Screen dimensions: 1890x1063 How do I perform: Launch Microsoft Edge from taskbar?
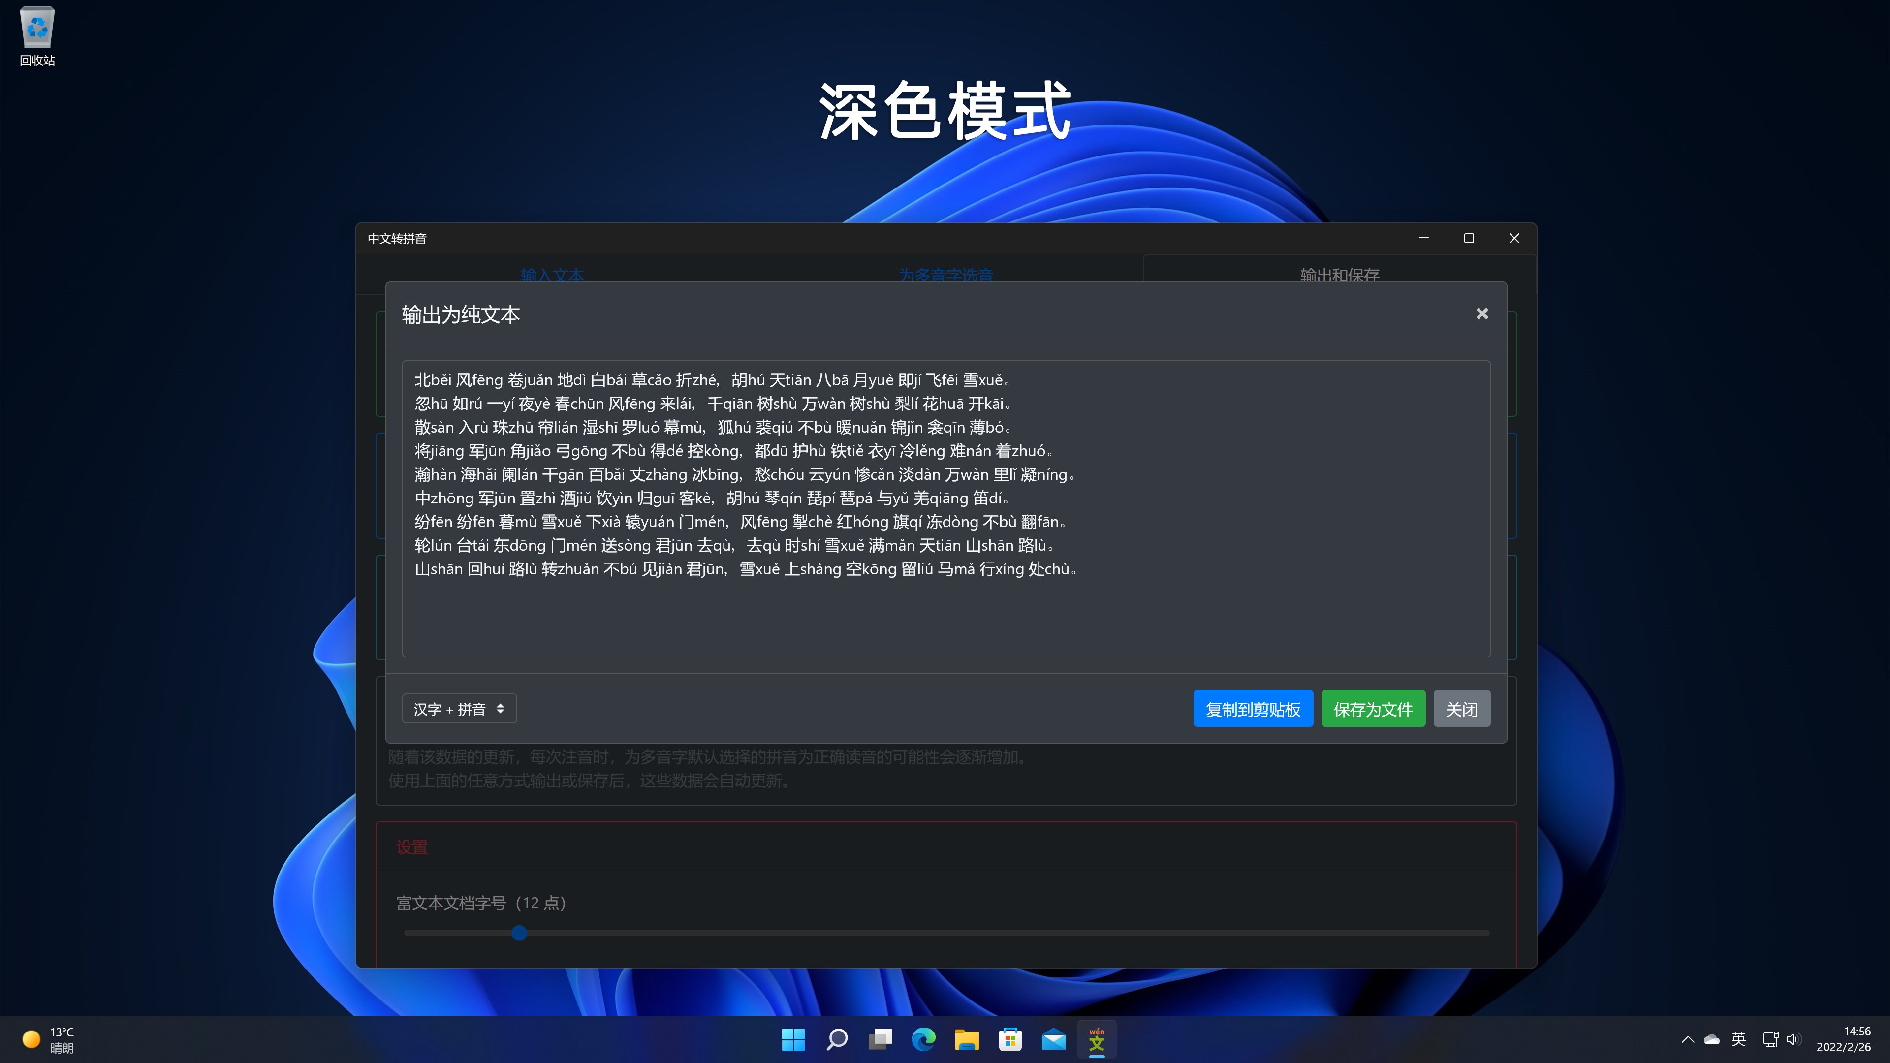coord(923,1039)
